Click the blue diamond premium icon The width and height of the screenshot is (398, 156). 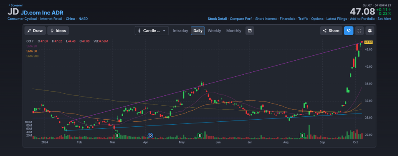(349, 31)
